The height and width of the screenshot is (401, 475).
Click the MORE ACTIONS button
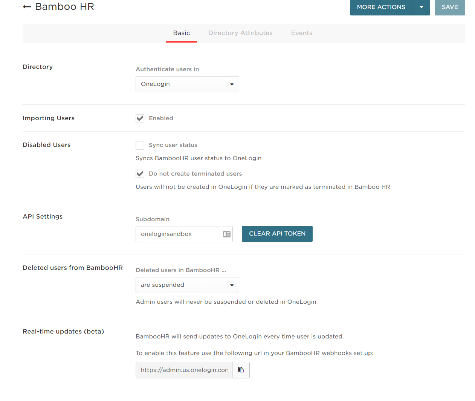[x=381, y=7]
